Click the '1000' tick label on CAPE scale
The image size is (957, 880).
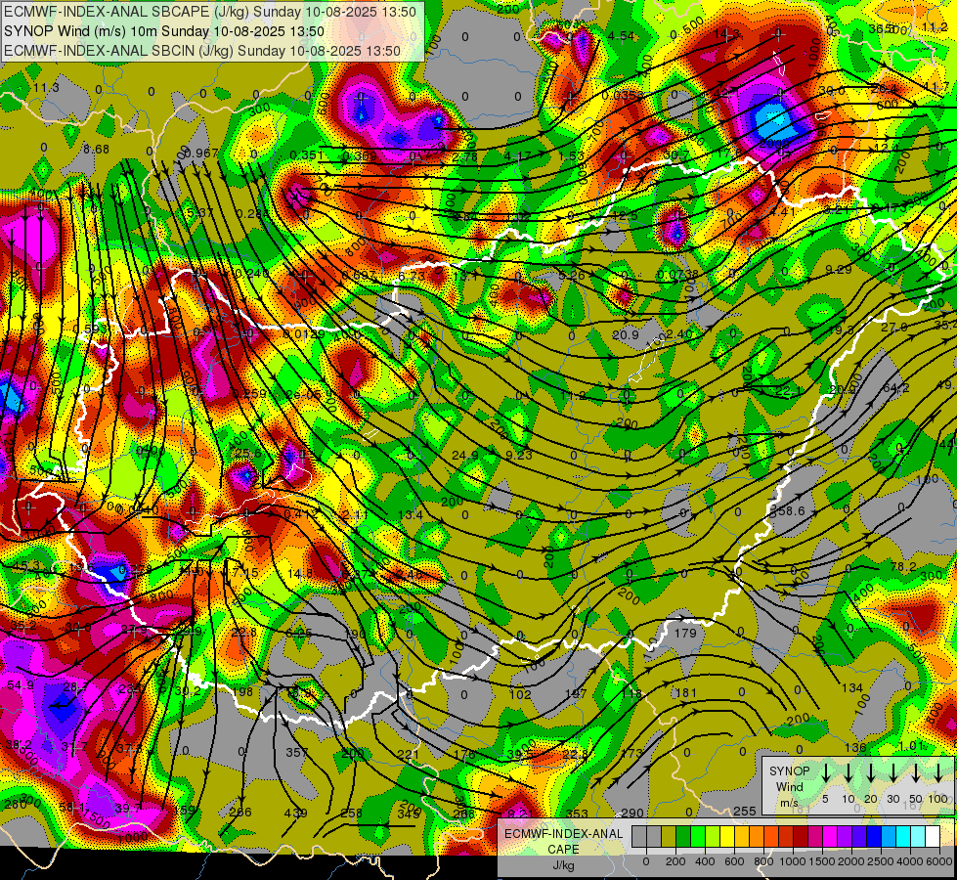coord(793,861)
